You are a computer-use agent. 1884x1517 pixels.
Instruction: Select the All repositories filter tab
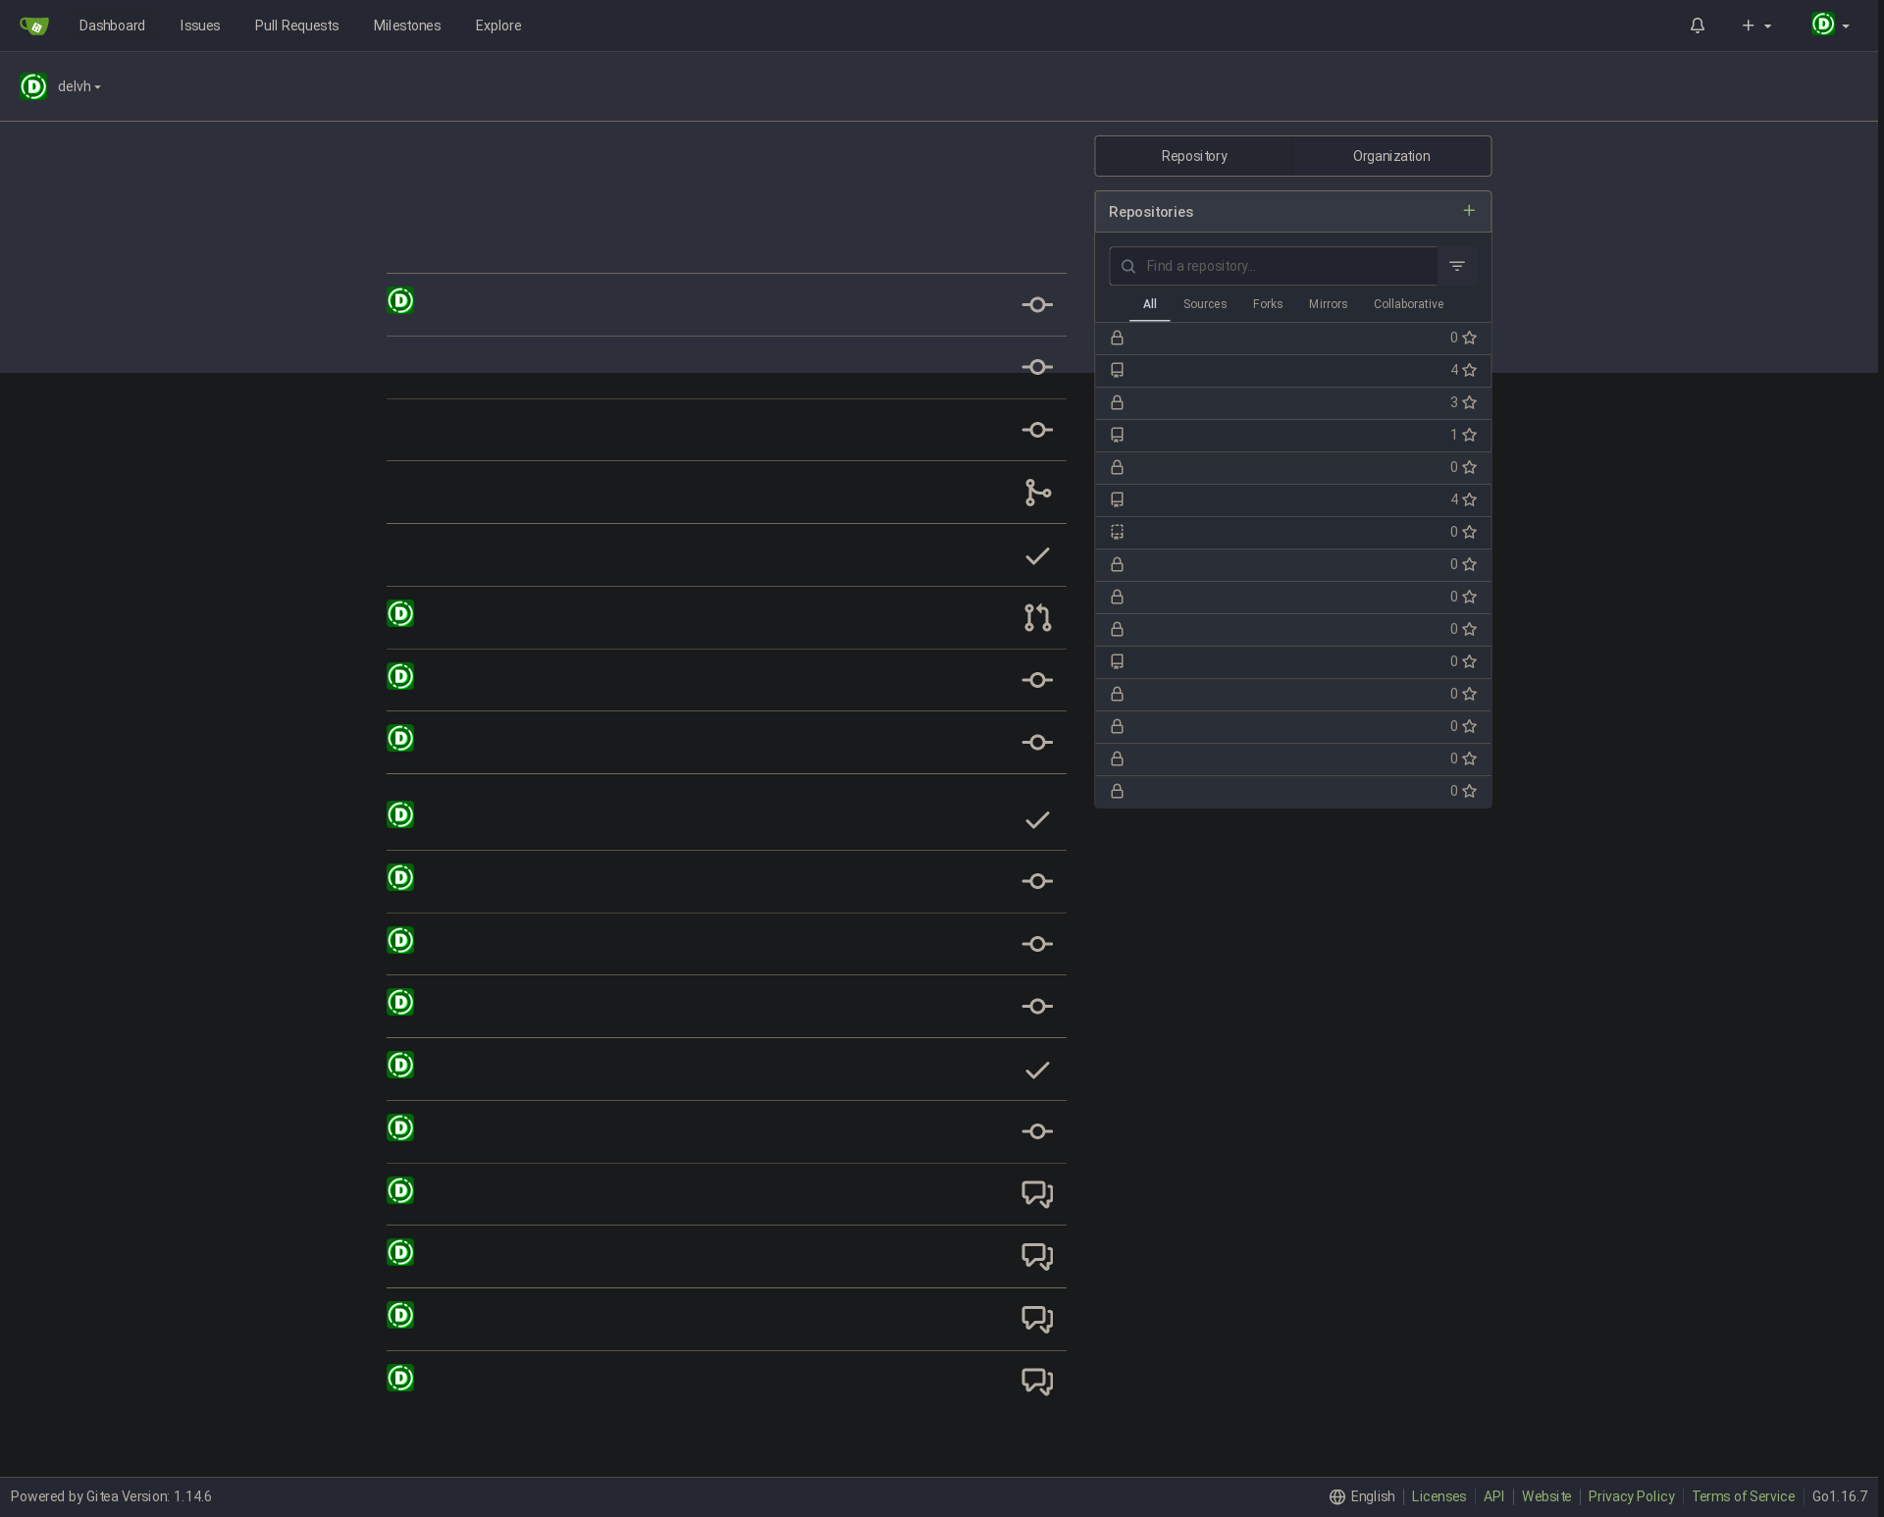1149,304
